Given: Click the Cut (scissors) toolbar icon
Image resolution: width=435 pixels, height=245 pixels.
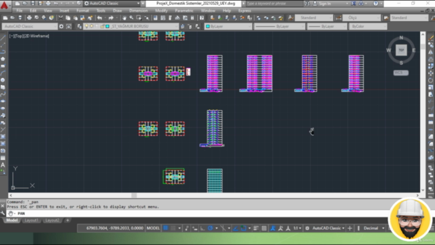Looking at the screenshot, I should point(60,18).
